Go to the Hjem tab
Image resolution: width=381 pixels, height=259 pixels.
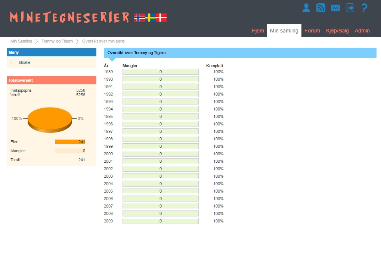pos(258,31)
